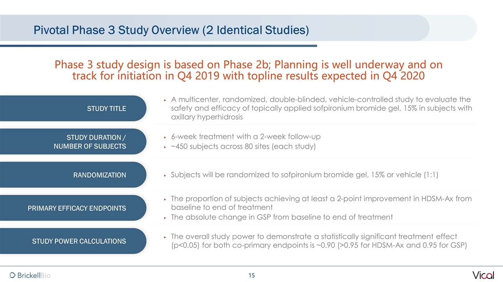Click the orange Phase 3 study design headline

pos(248,70)
